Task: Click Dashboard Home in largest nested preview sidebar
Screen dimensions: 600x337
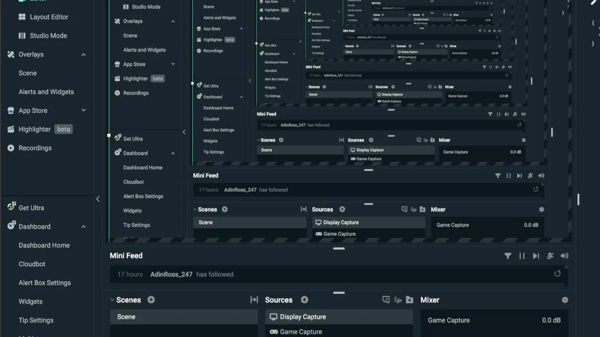Action: [x=143, y=168]
